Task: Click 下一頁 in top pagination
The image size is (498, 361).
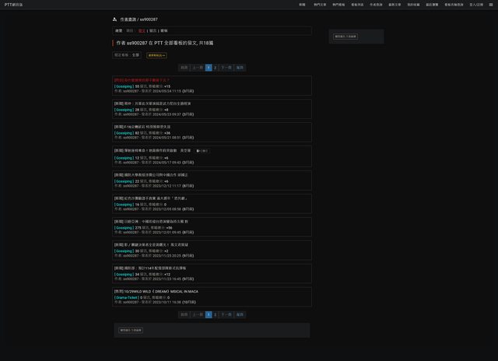Action: [x=226, y=68]
